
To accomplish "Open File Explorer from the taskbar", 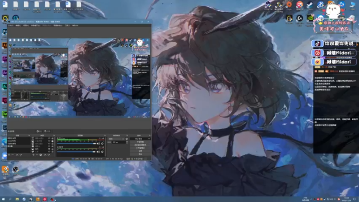I will click(x=17, y=199).
